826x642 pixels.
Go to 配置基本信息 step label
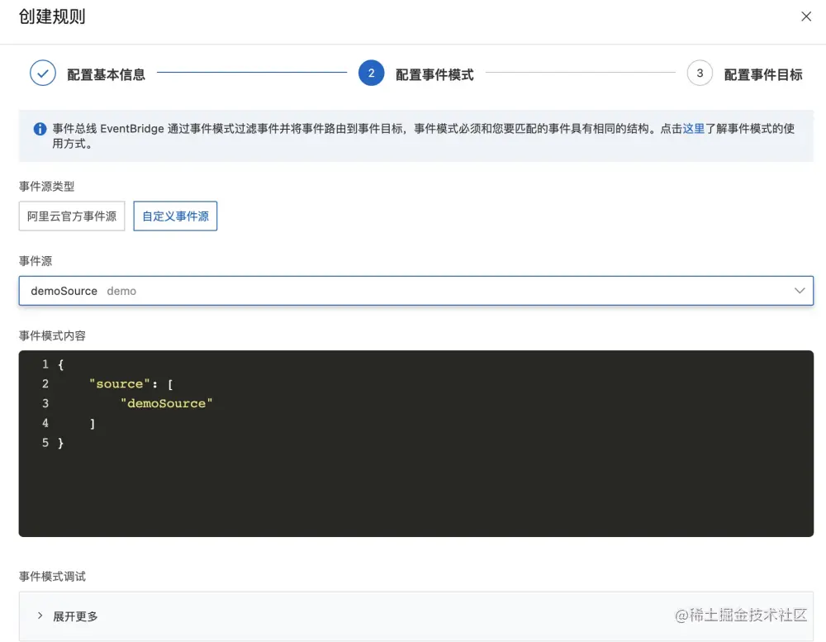pyautogui.click(x=106, y=74)
